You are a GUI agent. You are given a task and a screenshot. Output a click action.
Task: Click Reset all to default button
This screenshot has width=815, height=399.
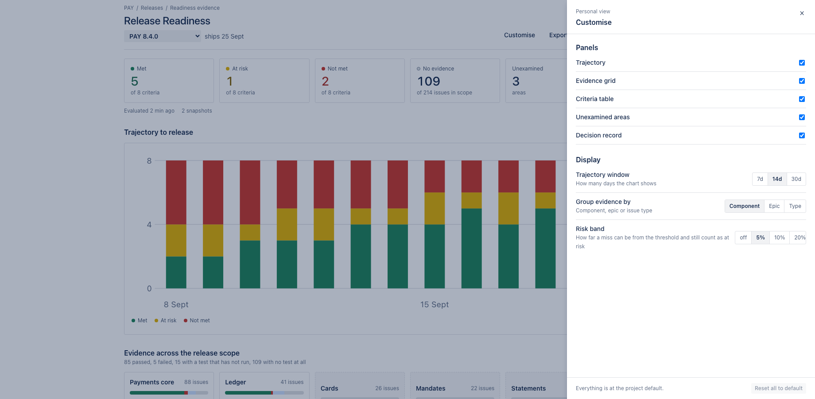coord(778,388)
